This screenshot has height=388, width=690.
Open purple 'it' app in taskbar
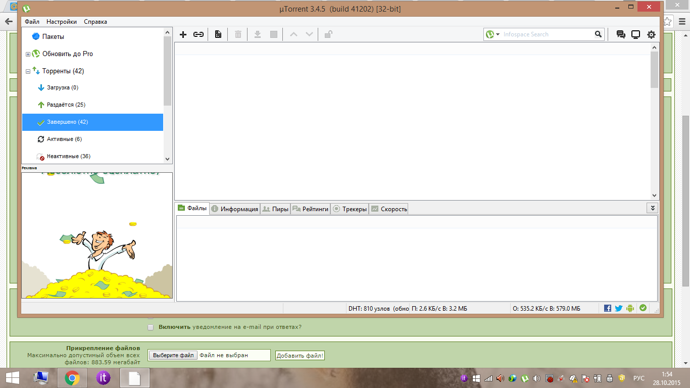tap(103, 378)
